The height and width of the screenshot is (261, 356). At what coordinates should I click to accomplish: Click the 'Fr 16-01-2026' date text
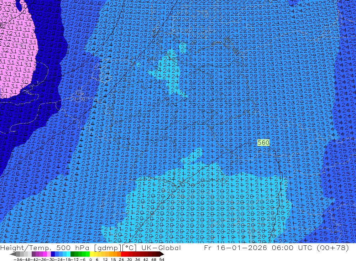click(235, 248)
